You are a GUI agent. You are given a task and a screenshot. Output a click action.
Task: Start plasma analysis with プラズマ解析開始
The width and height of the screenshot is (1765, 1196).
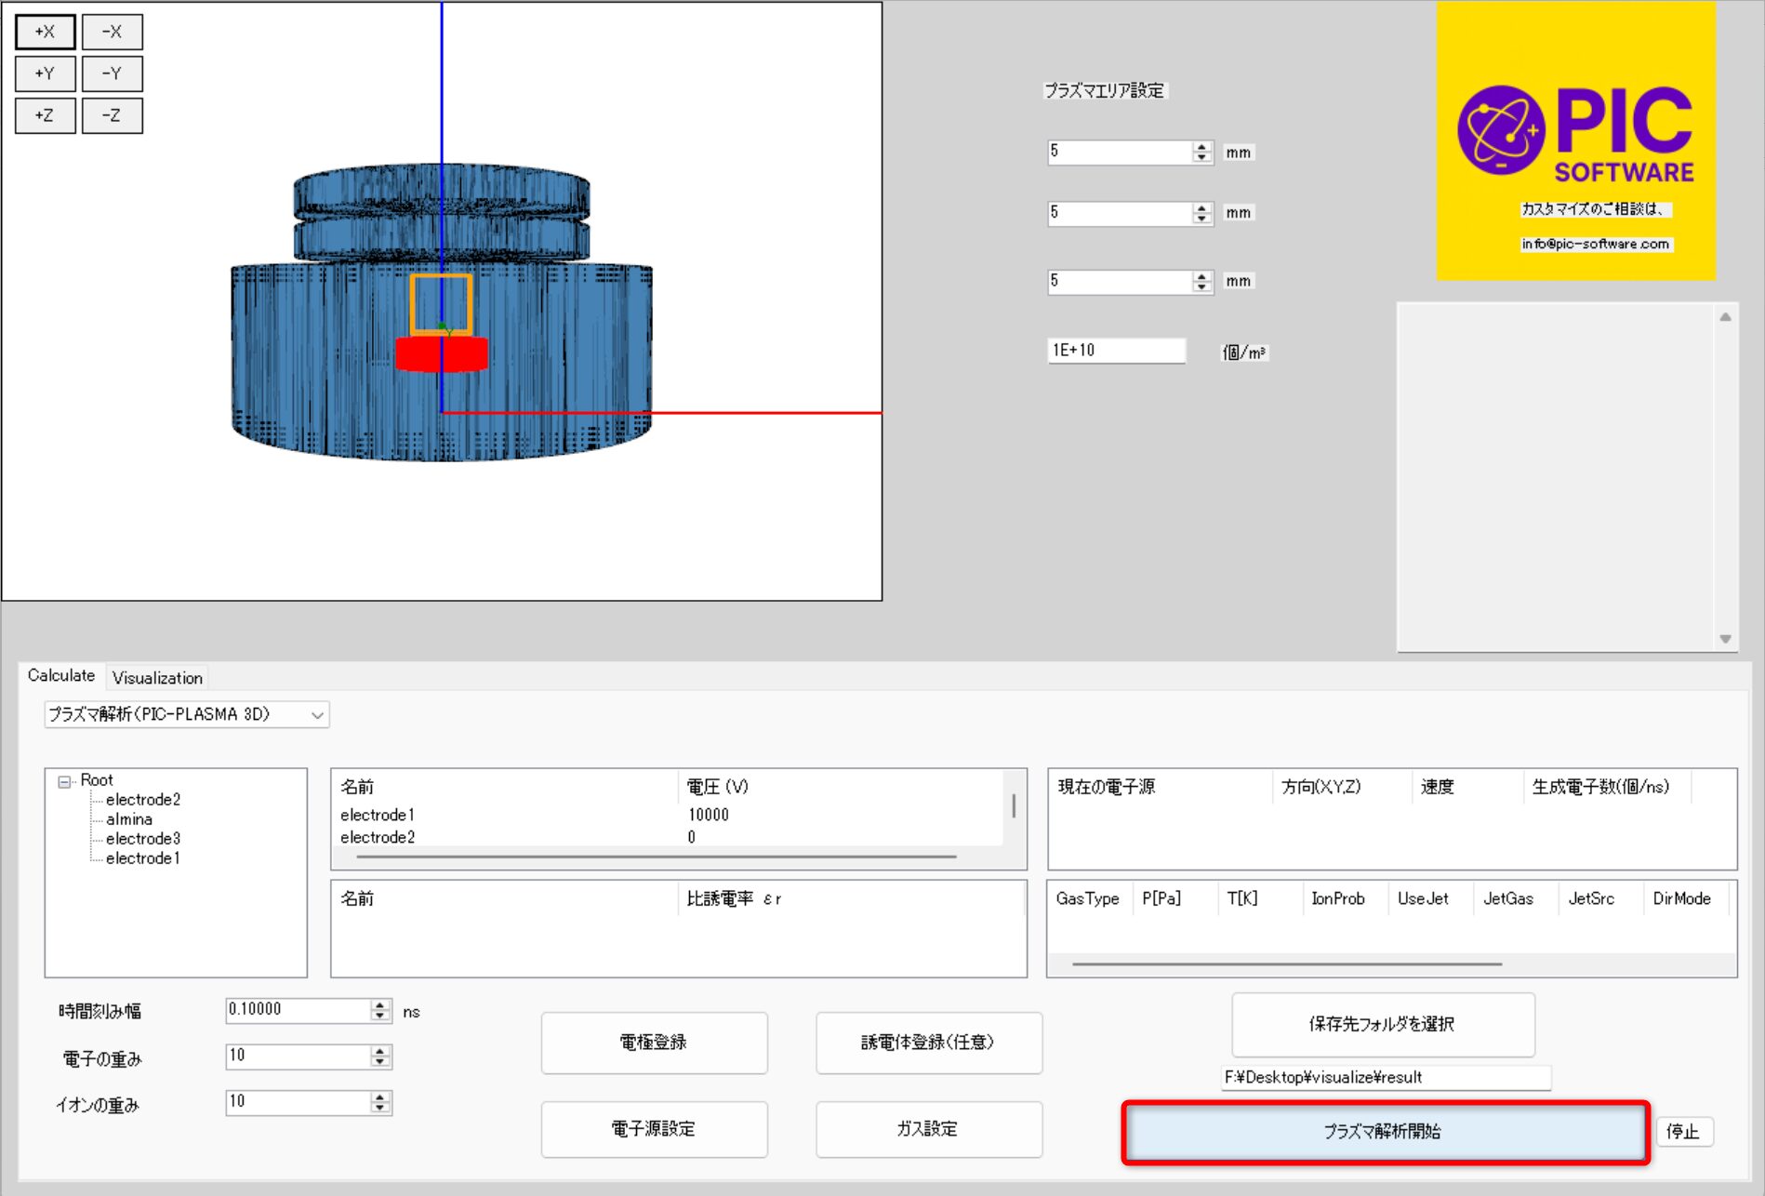[1385, 1132]
